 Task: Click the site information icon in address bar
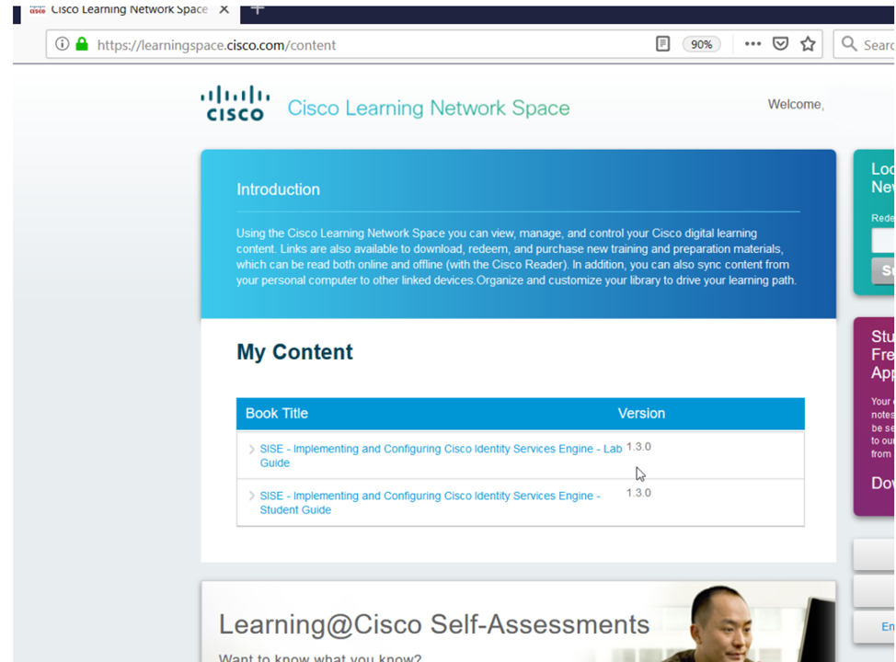(62, 44)
